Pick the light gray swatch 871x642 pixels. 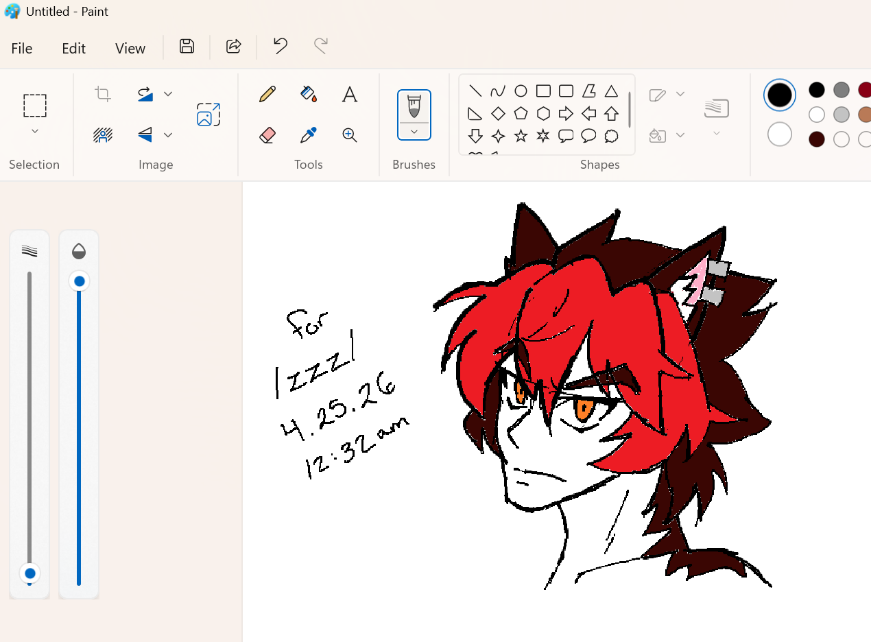[842, 115]
